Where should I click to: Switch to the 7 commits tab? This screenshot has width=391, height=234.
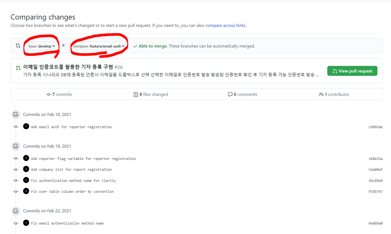tap(59, 94)
